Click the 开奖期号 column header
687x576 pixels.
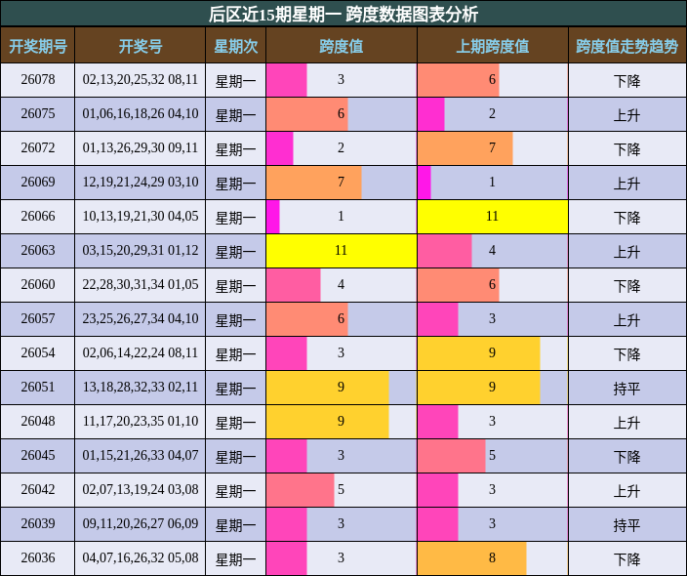click(38, 46)
